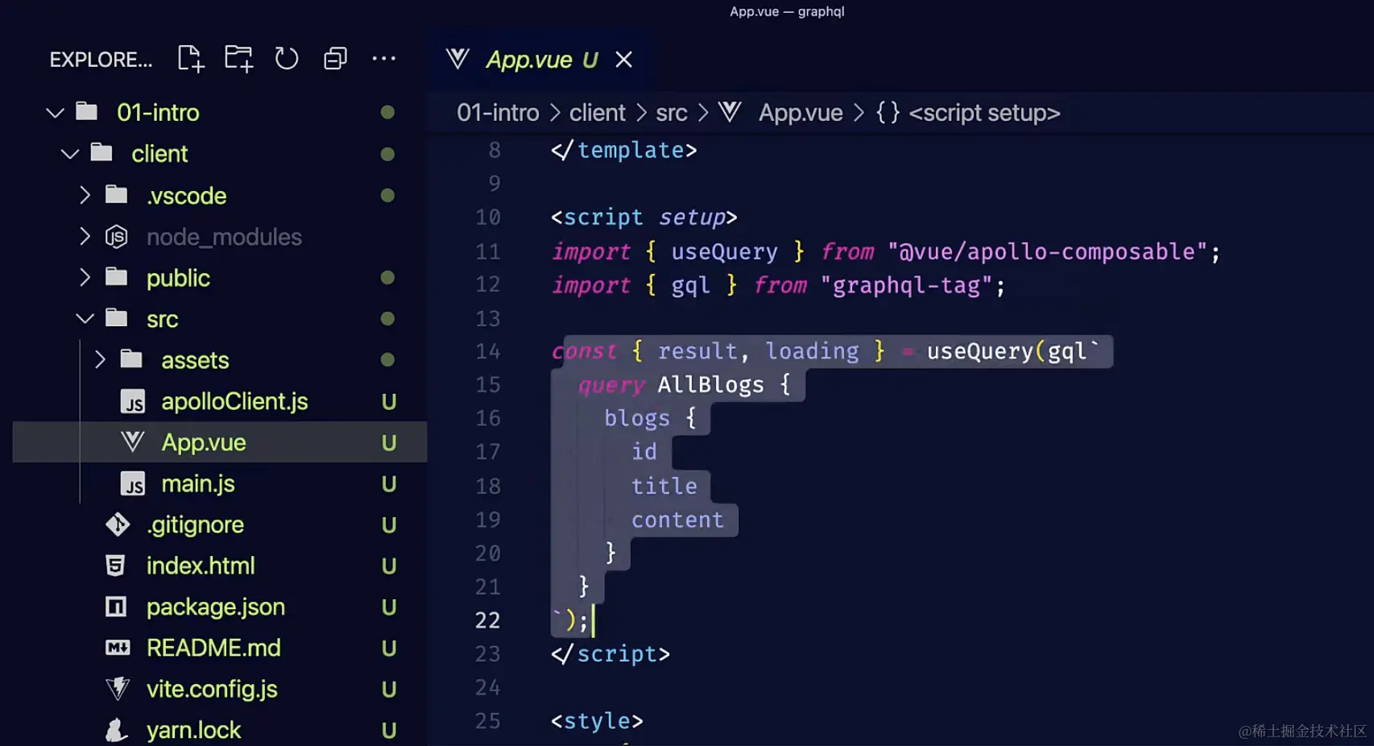Viewport: 1374px width, 746px height.
Task: Open main.js file
Action: point(198,483)
